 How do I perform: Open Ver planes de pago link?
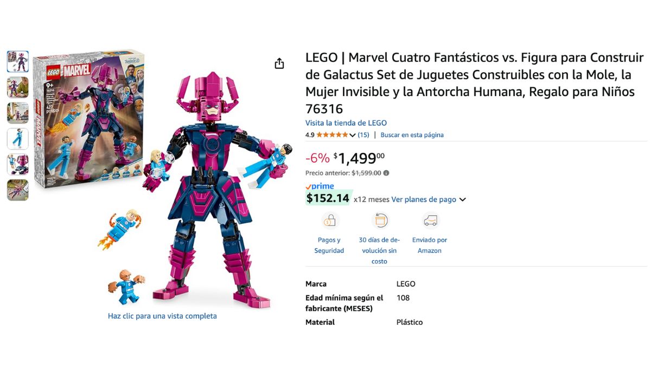click(x=424, y=200)
